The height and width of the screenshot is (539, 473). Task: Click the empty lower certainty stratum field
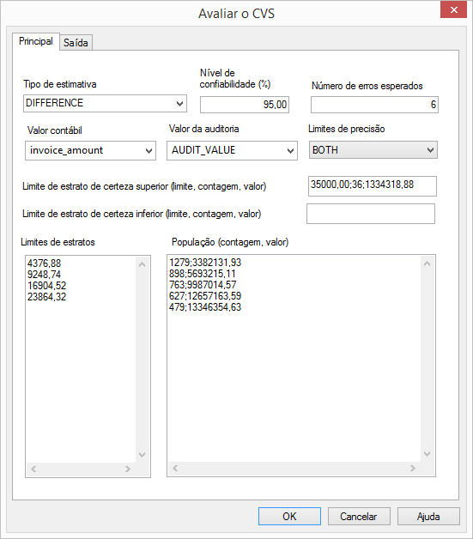pyautogui.click(x=371, y=214)
